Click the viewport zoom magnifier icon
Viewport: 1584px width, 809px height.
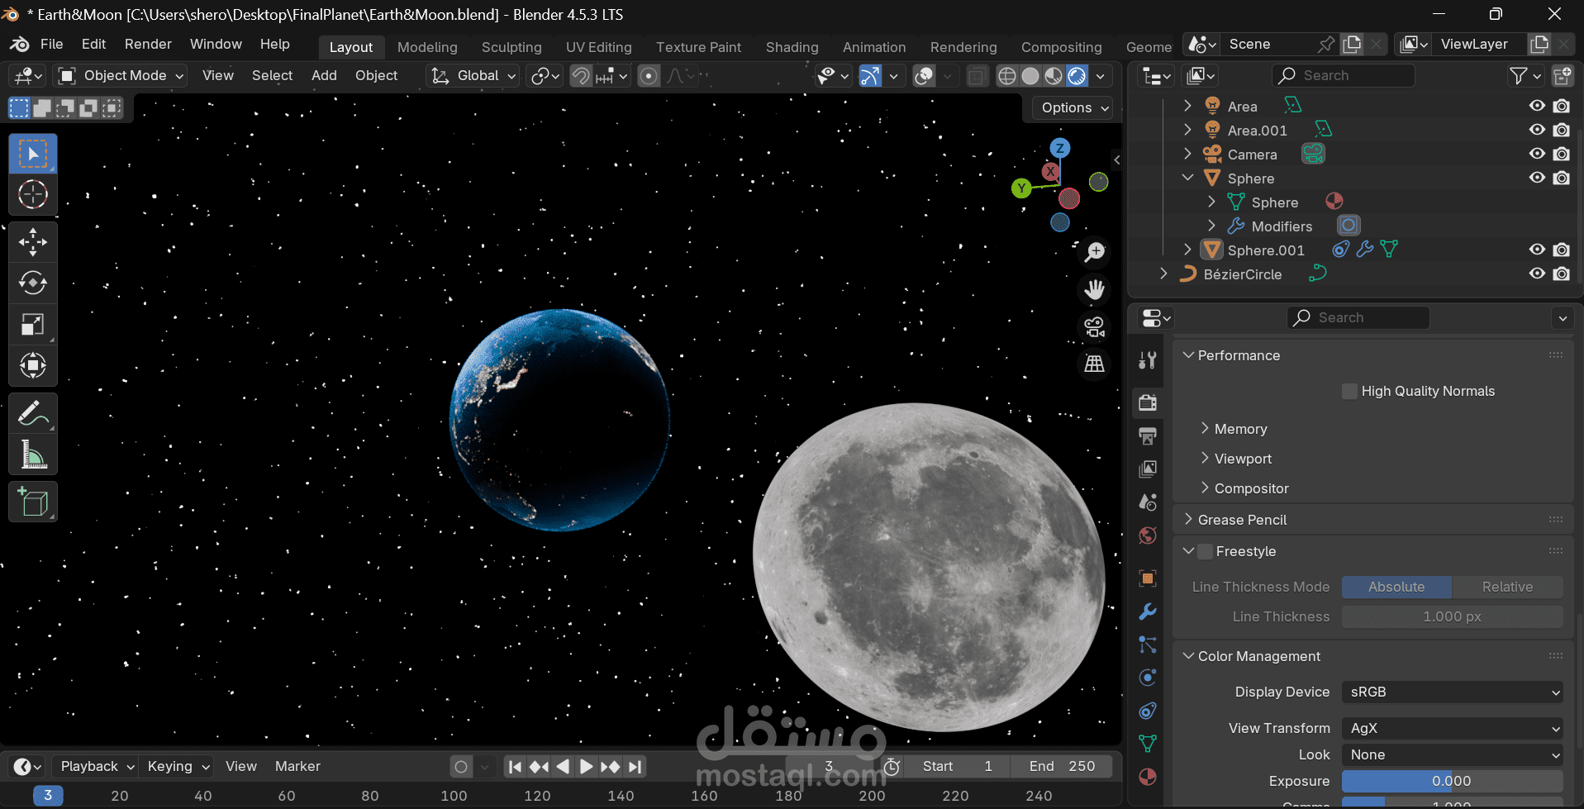1095,252
